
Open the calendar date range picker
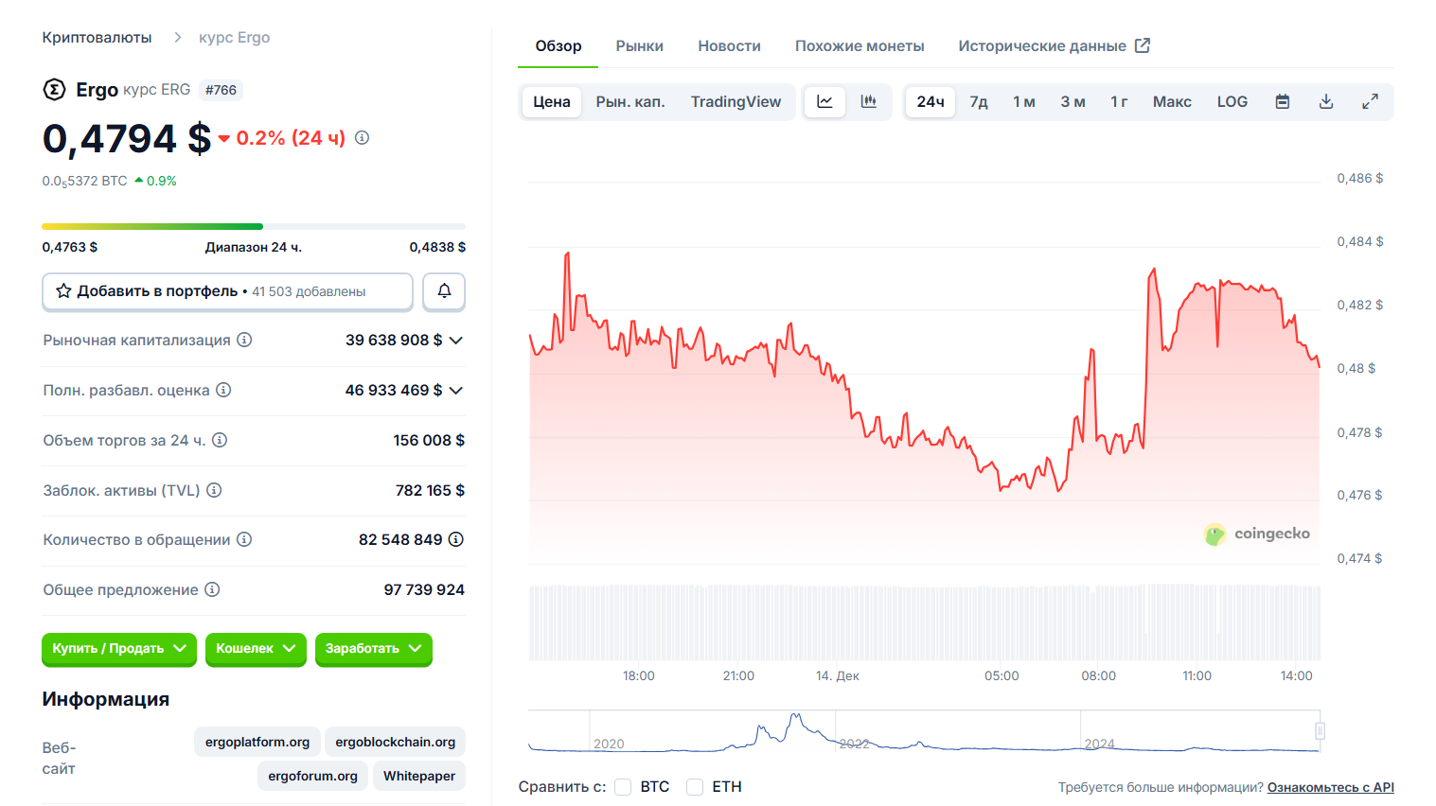click(1282, 102)
